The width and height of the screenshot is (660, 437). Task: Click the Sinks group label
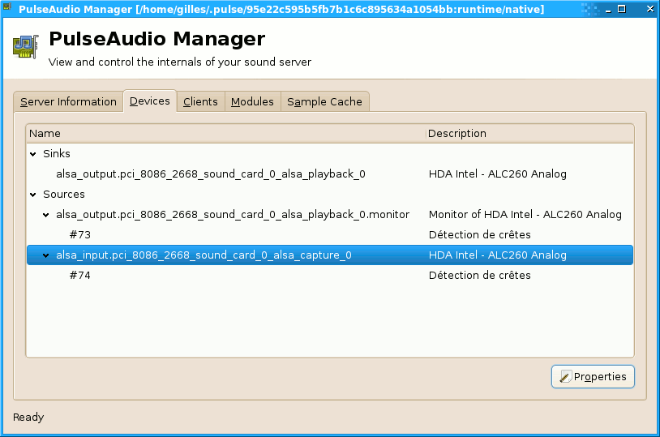click(57, 154)
